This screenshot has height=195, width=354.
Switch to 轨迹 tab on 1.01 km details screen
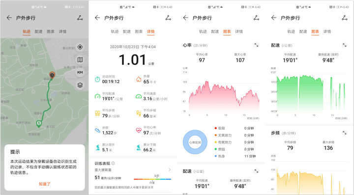click(x=115, y=31)
